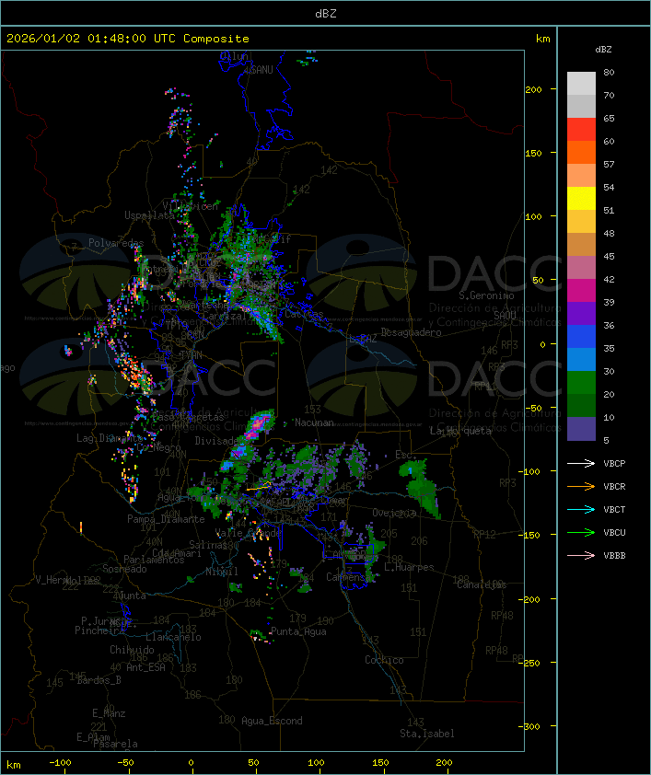Screen dimensions: 651x775
Task: Click the Polvaredas place label
Action: 116,243
